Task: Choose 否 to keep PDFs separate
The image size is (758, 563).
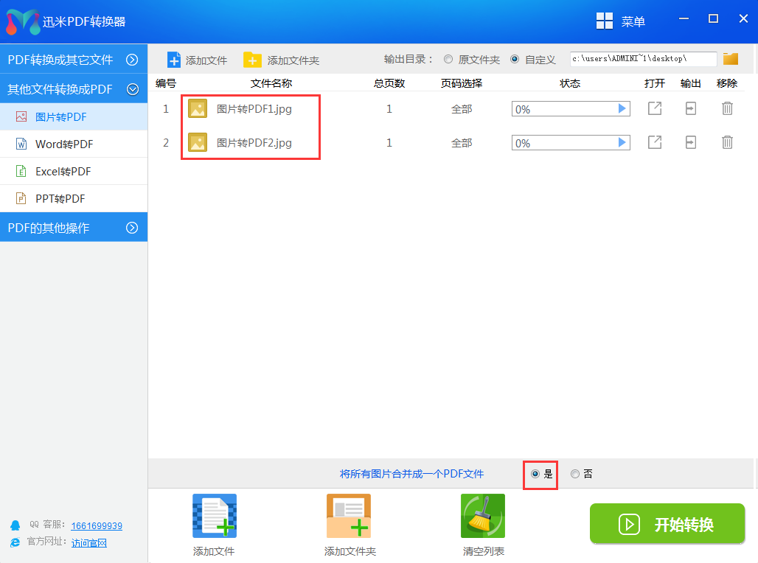Action: tap(575, 475)
